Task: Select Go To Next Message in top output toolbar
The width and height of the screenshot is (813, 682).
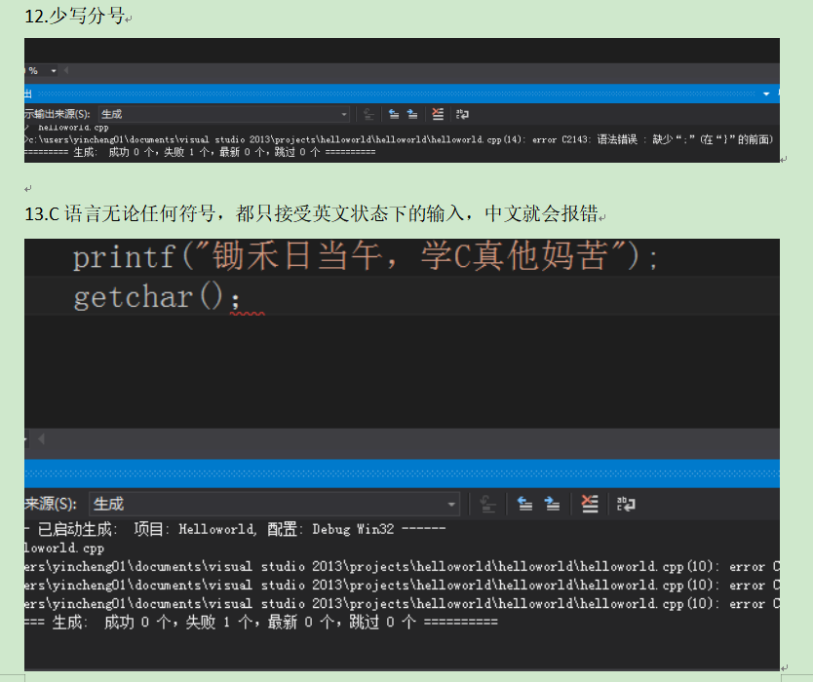Action: click(x=413, y=114)
